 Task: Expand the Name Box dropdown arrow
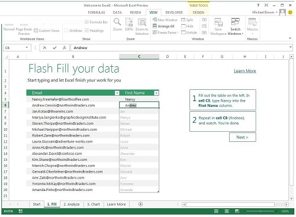point(27,47)
